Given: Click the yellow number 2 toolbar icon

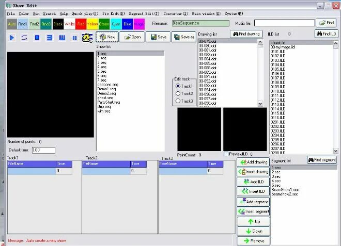Looking at the screenshot, I should pyautogui.click(x=87, y=38).
